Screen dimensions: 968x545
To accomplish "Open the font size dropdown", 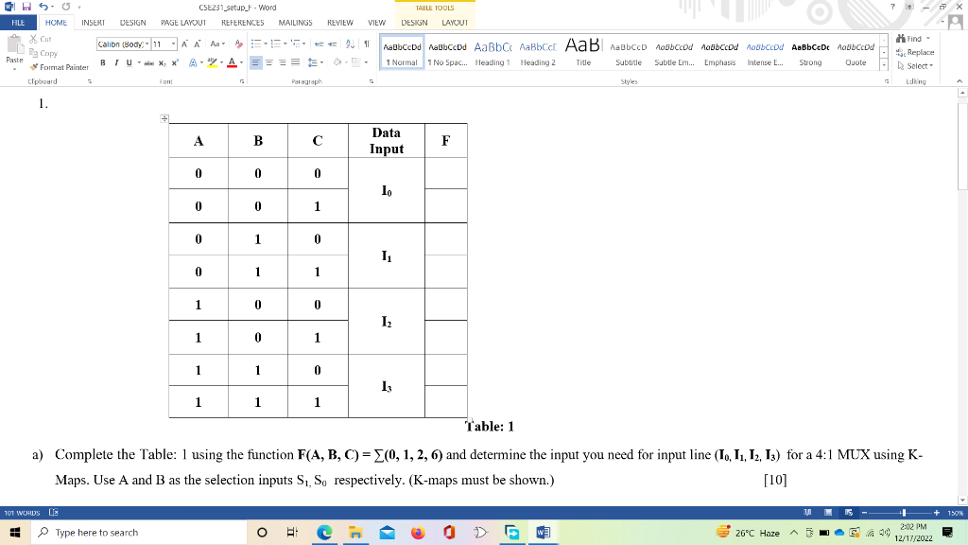I will coord(174,44).
